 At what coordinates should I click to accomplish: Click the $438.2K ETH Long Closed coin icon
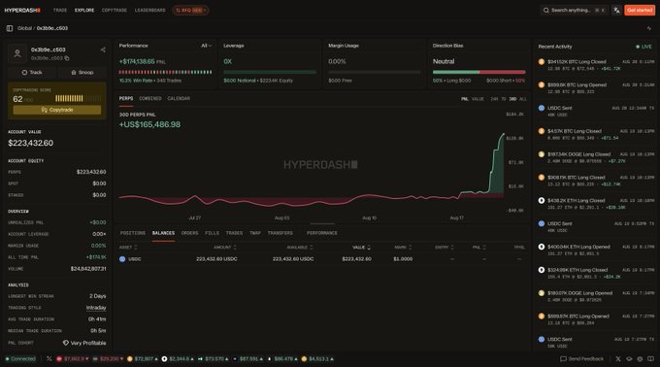tap(542, 201)
